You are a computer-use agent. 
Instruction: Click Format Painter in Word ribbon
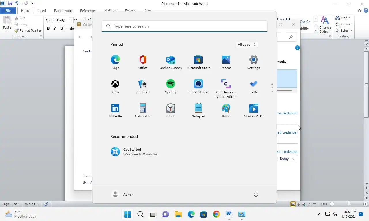tap(28, 31)
